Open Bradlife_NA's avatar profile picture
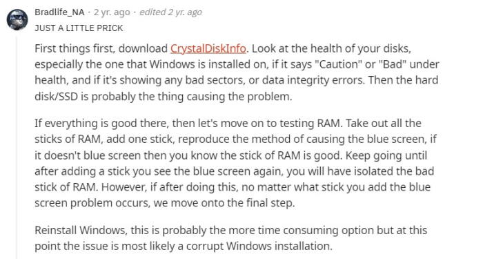This screenshot has height=259, width=483. pos(17,20)
